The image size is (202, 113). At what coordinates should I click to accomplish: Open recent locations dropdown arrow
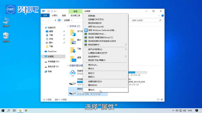(52, 20)
